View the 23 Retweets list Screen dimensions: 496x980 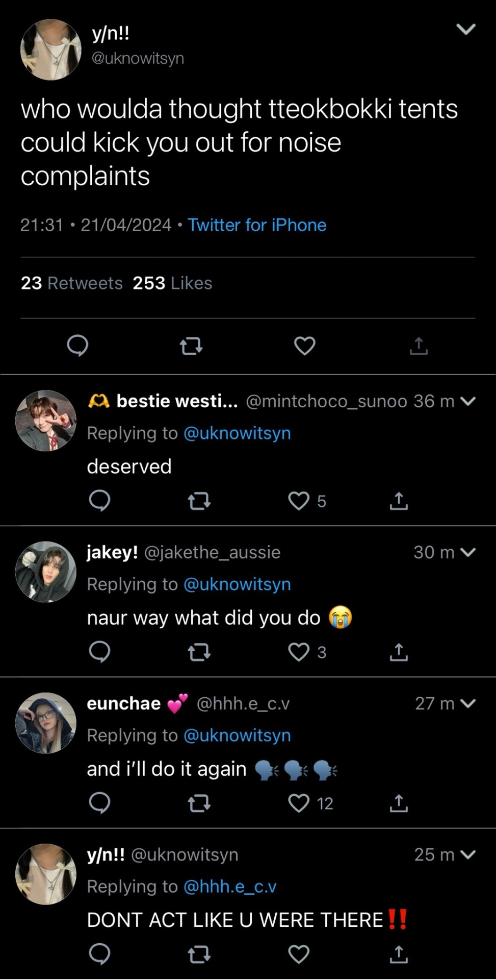(72, 283)
